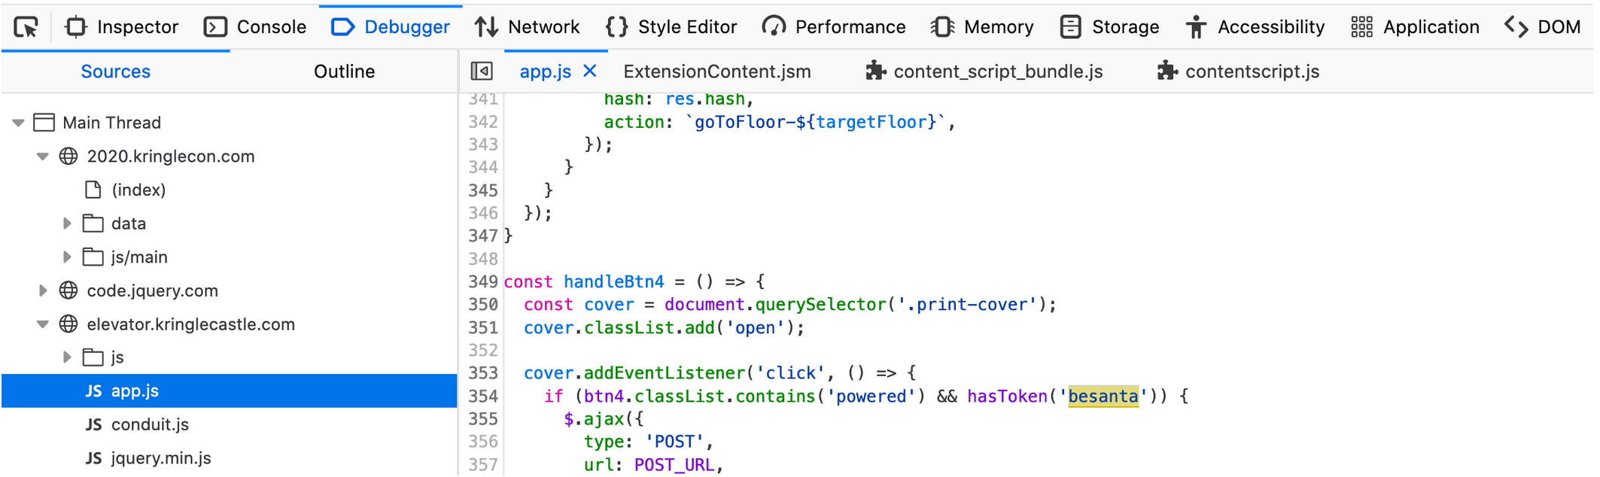
Task: Open the Memory panel
Action: 981,28
